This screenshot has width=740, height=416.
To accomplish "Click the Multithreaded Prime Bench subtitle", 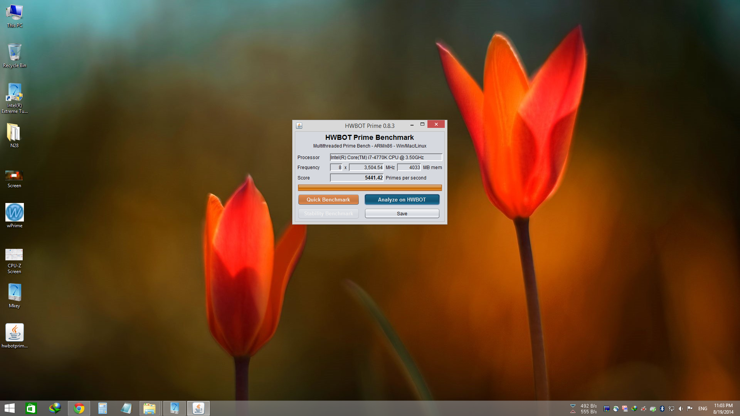I will [x=370, y=146].
